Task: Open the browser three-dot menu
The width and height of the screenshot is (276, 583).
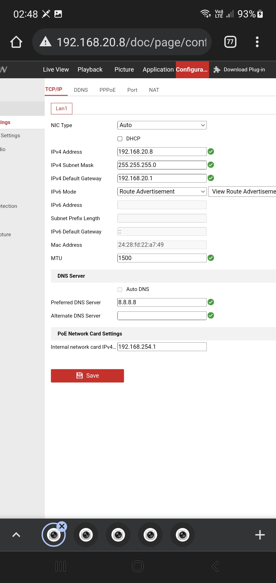Action: [x=257, y=42]
